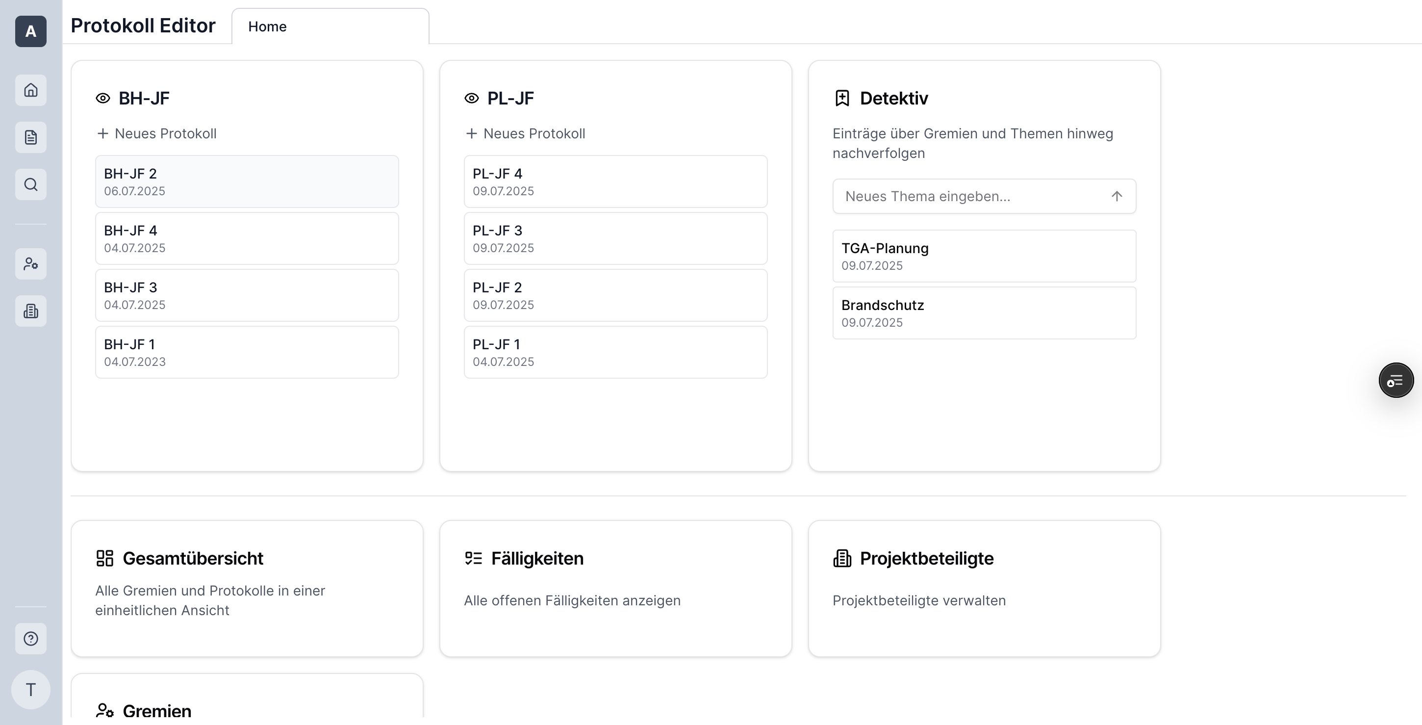
Task: Add Neues Protokoll under BH-JF
Action: point(157,133)
